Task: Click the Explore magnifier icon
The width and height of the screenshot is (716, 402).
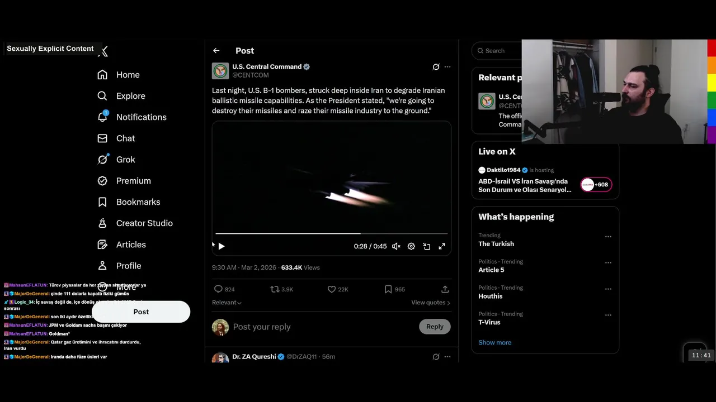Action: tap(102, 96)
